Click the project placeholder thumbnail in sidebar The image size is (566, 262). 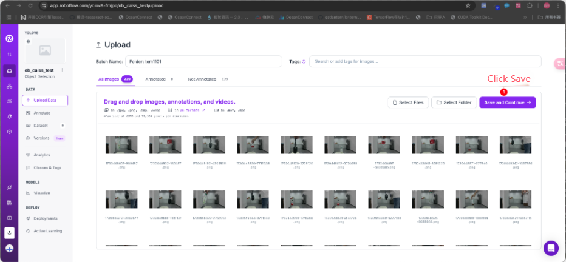pyautogui.click(x=45, y=51)
